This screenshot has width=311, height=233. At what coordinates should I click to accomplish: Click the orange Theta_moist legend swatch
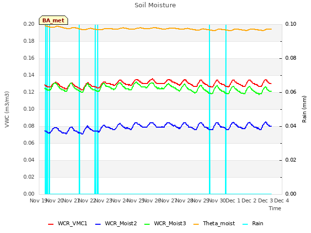point(196,224)
